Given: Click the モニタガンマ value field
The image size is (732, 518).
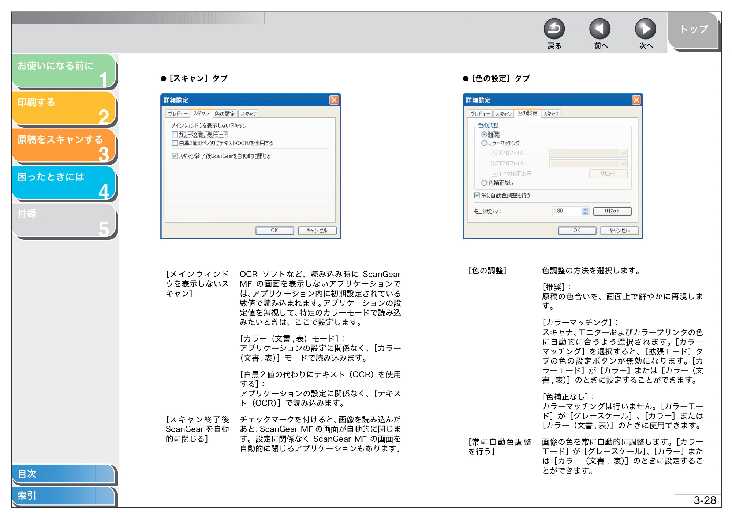Looking at the screenshot, I should coord(567,211).
